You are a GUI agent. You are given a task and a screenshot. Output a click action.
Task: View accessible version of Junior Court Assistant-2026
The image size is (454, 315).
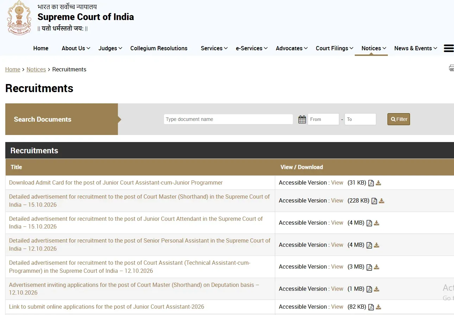pyautogui.click(x=337, y=307)
